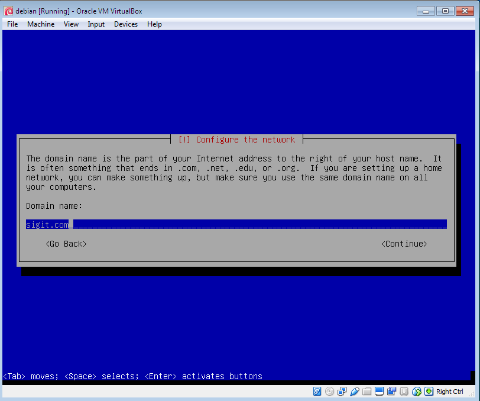Click the window resize grip corner

(x=472, y=394)
